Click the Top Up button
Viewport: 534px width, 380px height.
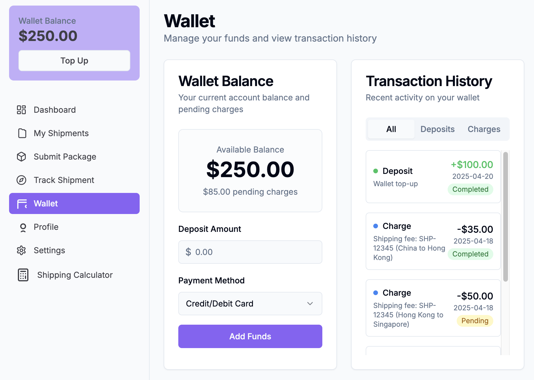74,61
